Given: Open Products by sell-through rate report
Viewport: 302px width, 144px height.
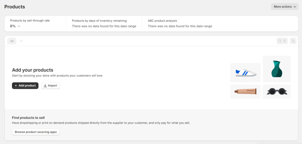Looking at the screenshot, I should tap(30, 21).
